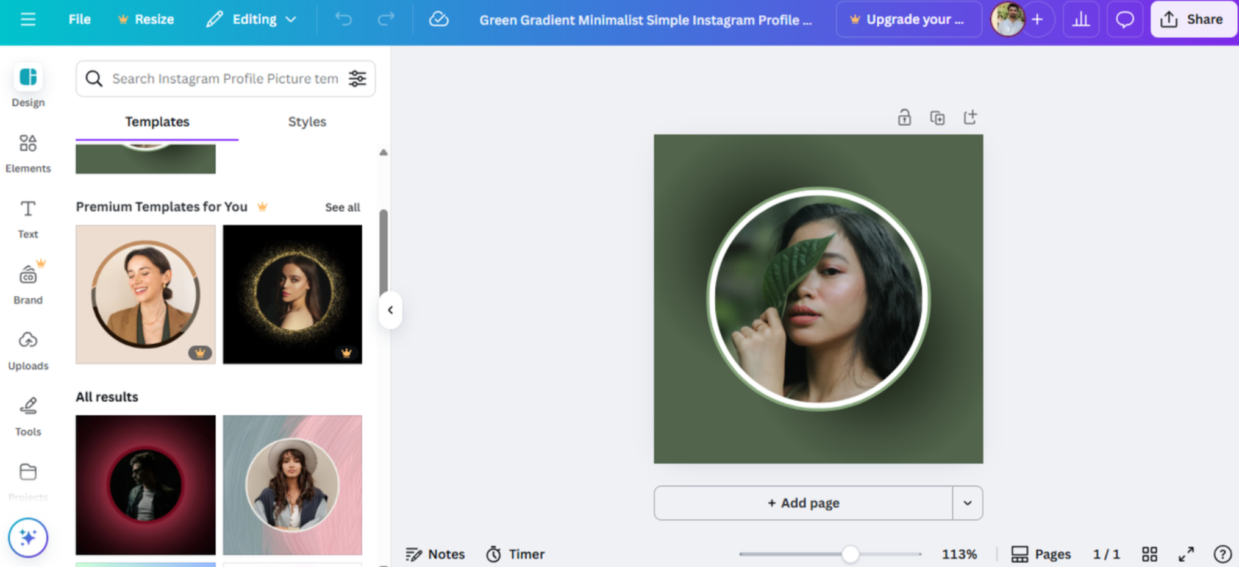
Task: Adjust the zoom slider
Action: (850, 554)
